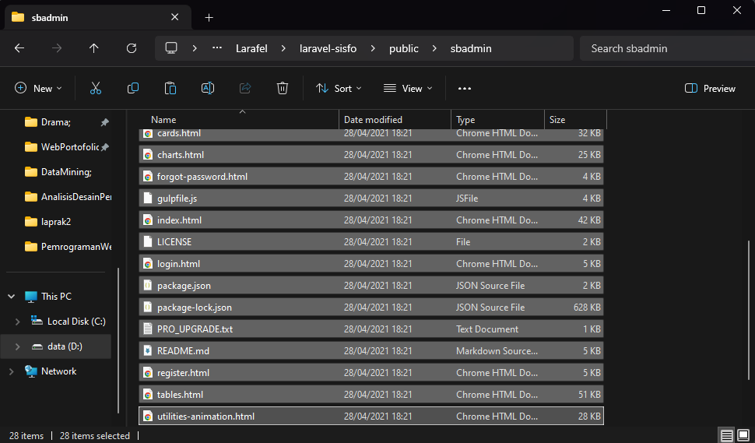Click the Delete trash can icon
Viewport: 755px width, 443px height.
(283, 89)
